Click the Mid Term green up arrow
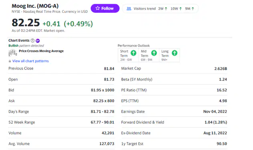 pyautogui.click(x=154, y=53)
